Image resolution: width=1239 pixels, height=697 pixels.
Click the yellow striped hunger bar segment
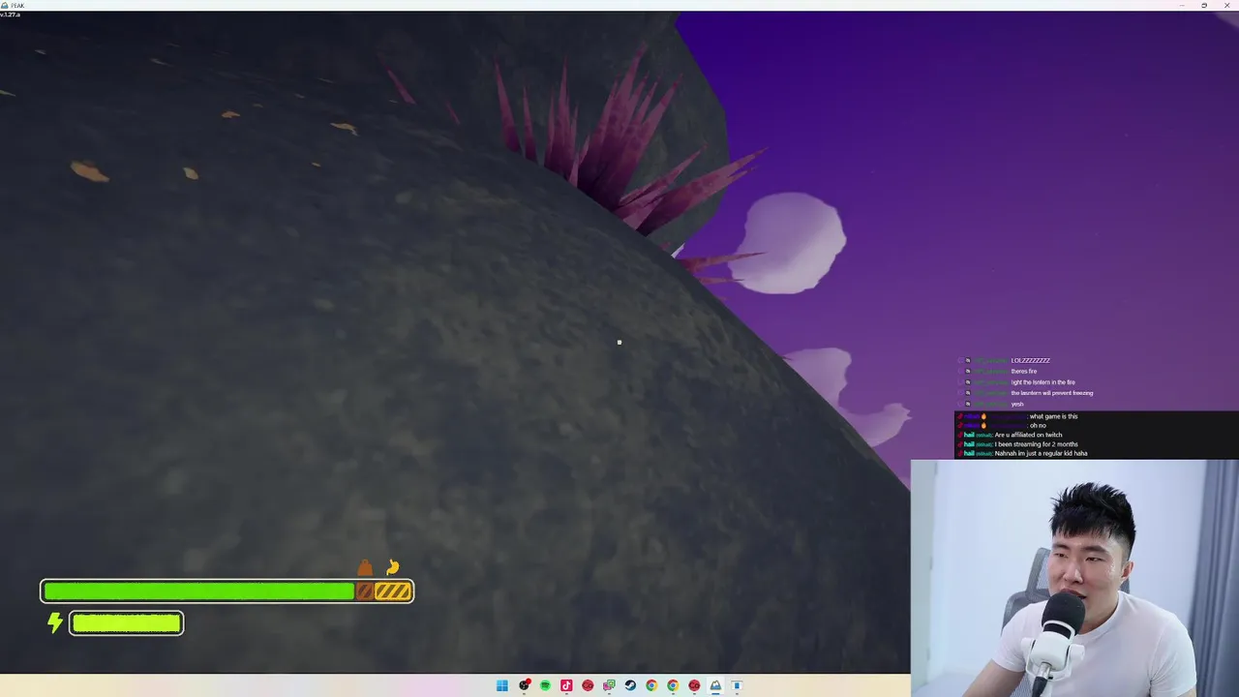[392, 591]
